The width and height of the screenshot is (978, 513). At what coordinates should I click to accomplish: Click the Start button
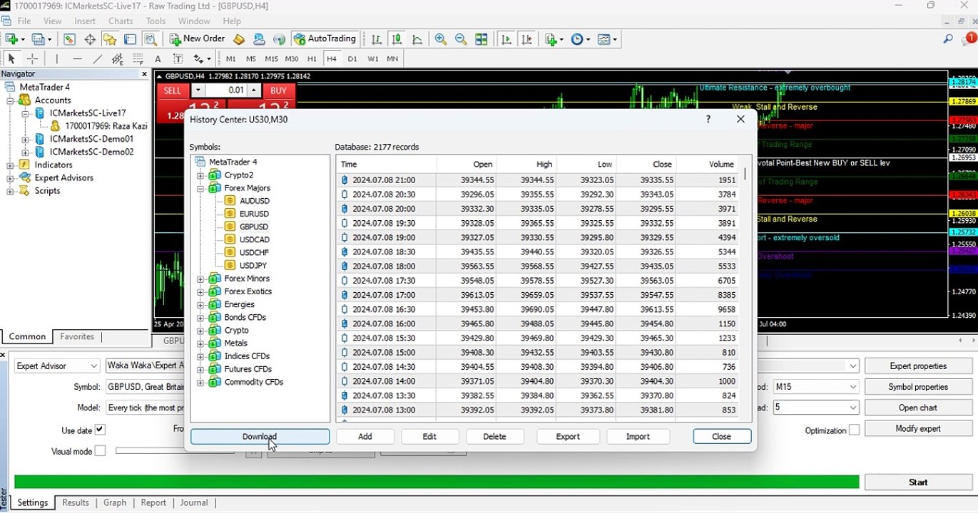pyautogui.click(x=918, y=482)
